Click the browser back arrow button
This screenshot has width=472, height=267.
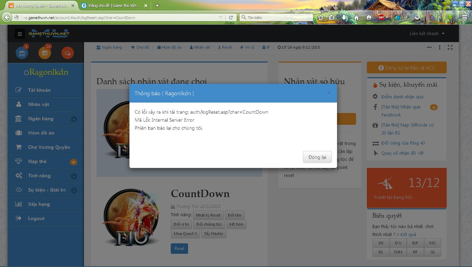pyautogui.click(x=7, y=17)
